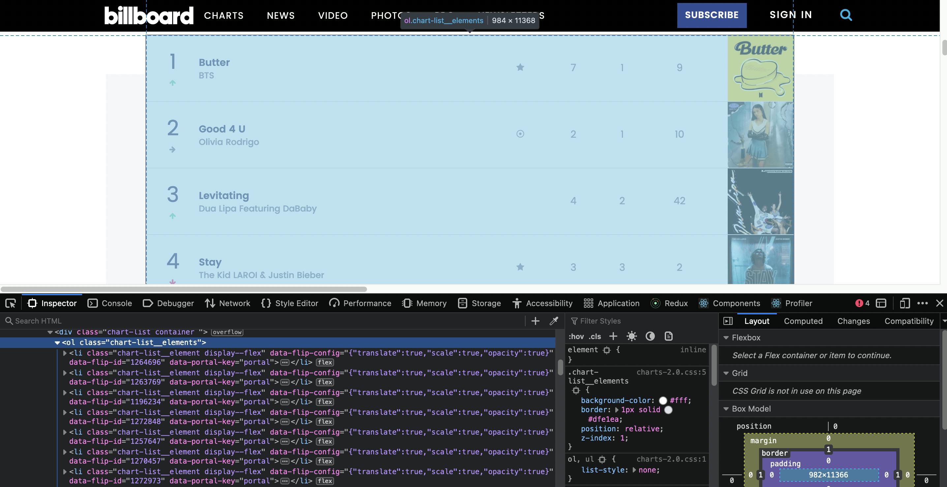Open charts-2.0.css:5 source link
The width and height of the screenshot is (947, 487).
coord(671,372)
